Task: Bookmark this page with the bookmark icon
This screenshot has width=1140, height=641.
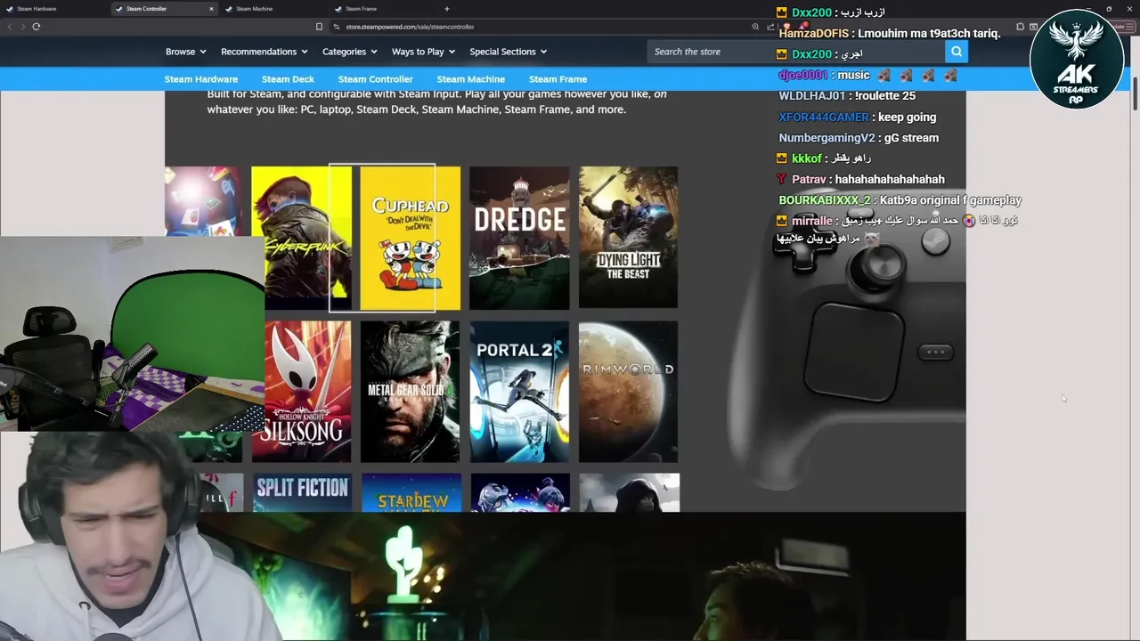Action: 319,27
